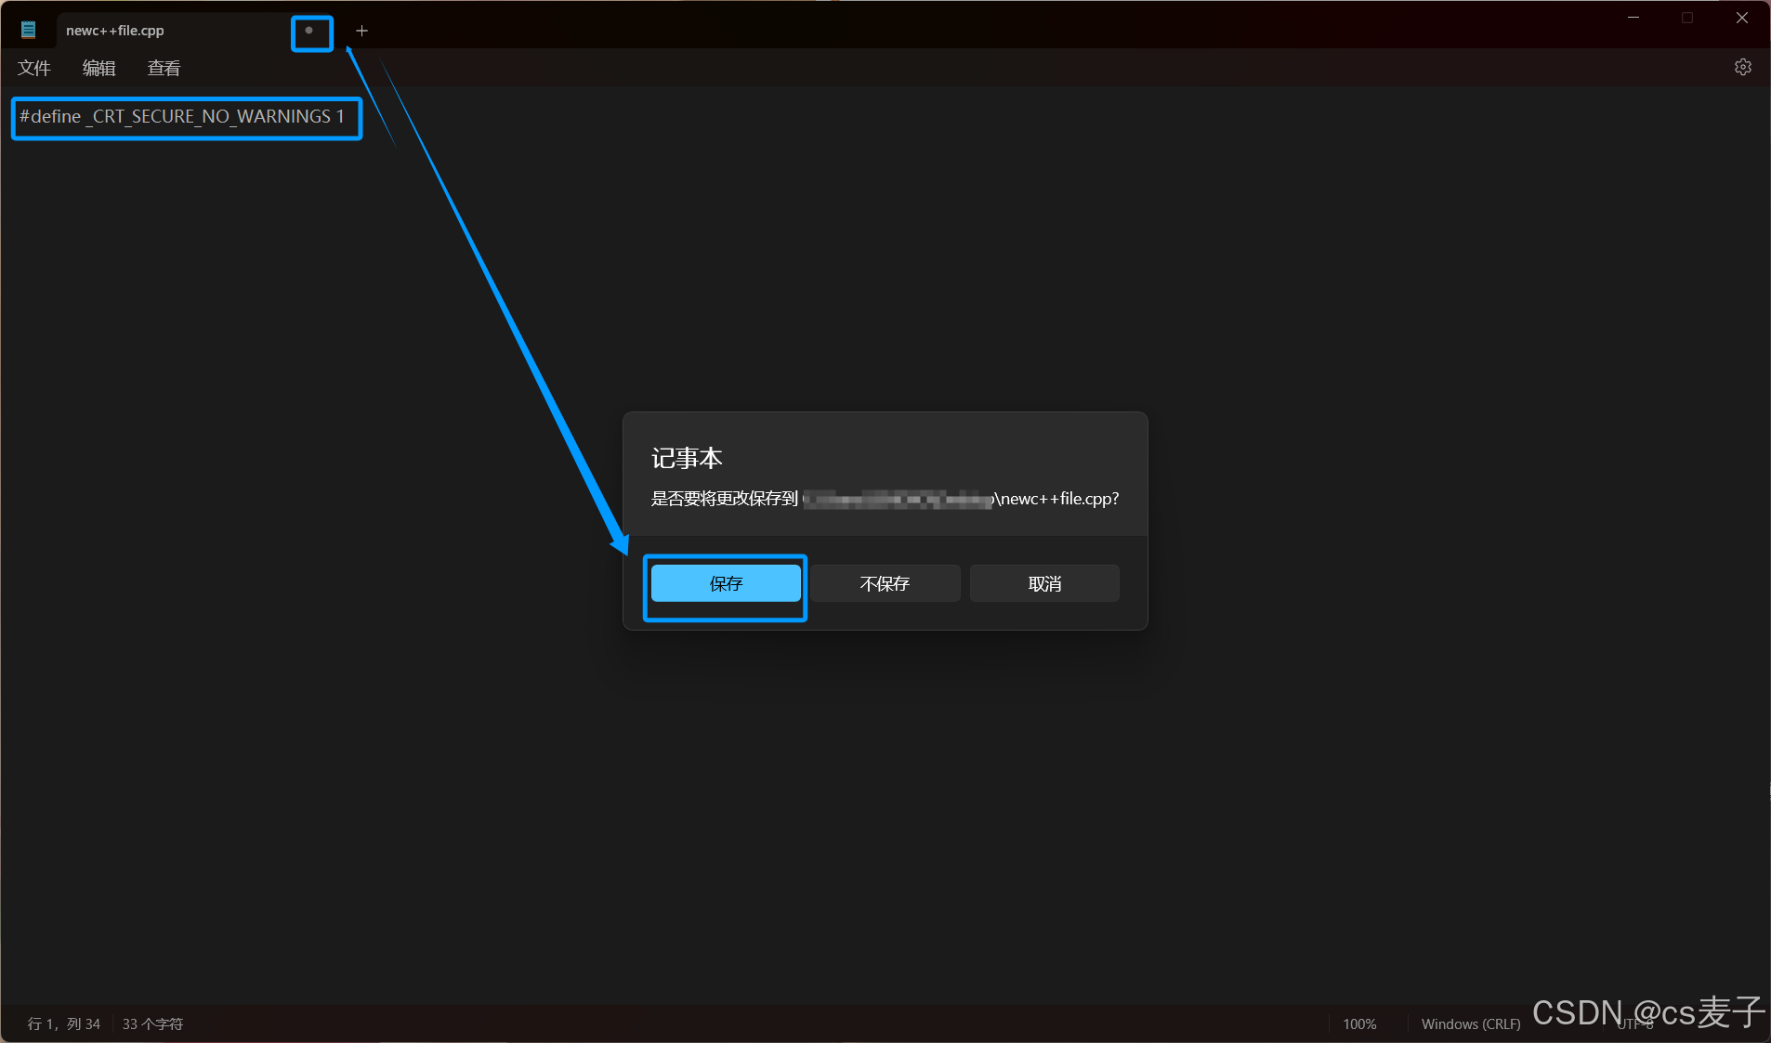Click 保存 to save changes
Image resolution: width=1771 pixels, height=1043 pixels.
tap(726, 583)
